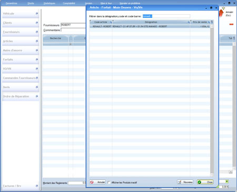This screenshot has height=192, width=237.
Task: Open the table options icon beside Prix de vente
Action: point(212,22)
